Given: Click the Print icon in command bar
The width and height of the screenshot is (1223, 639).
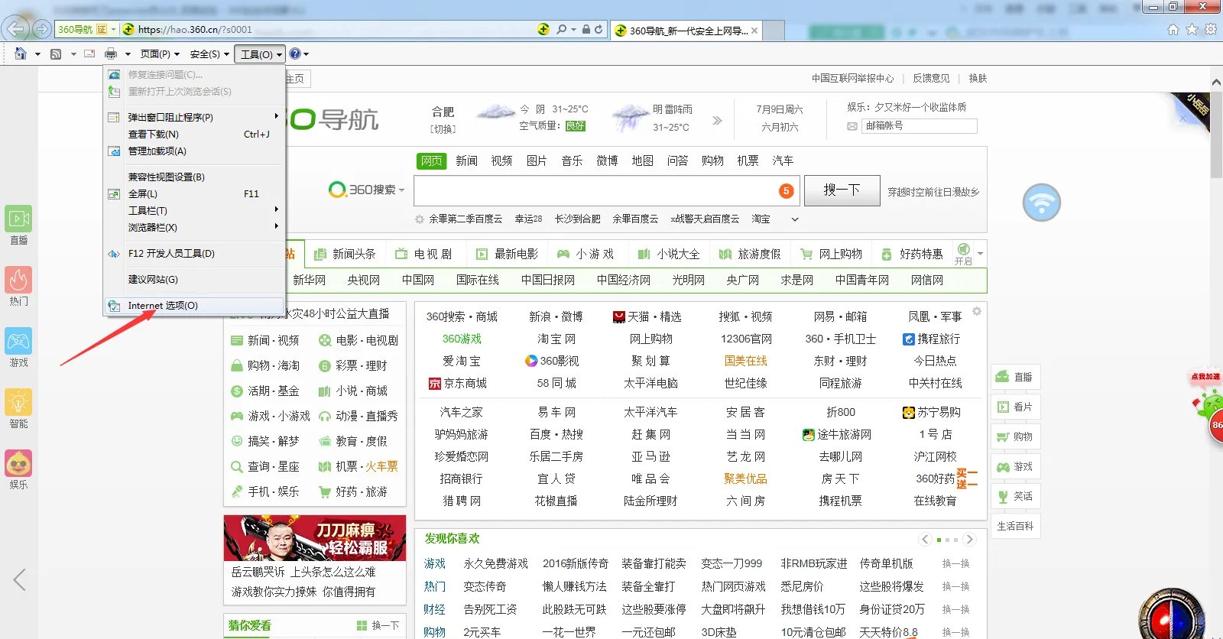Looking at the screenshot, I should click(x=111, y=54).
